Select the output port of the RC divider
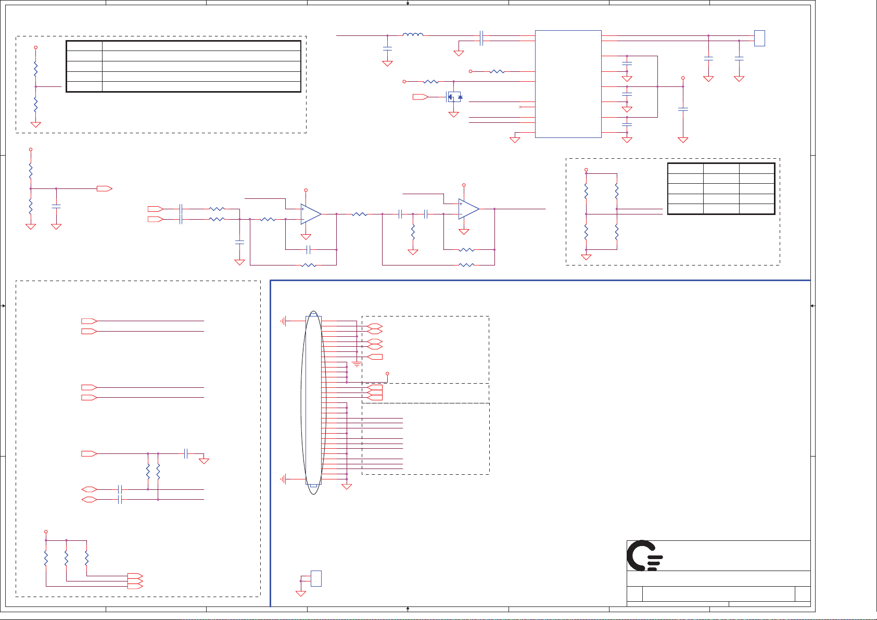This screenshot has width=877, height=620. pos(104,188)
